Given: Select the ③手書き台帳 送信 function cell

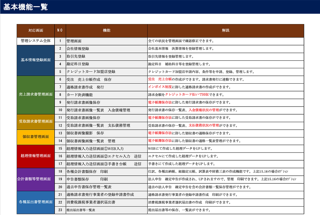Looking at the screenshot, I should click(107, 164).
